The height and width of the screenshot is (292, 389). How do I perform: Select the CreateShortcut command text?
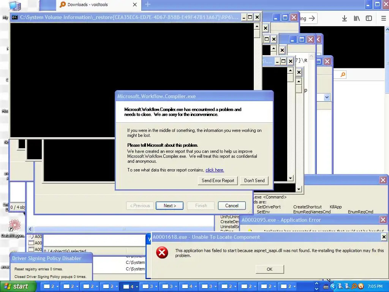point(307,207)
